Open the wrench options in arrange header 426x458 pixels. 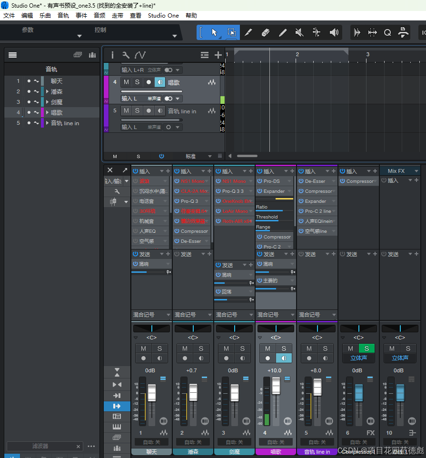[x=126, y=55]
